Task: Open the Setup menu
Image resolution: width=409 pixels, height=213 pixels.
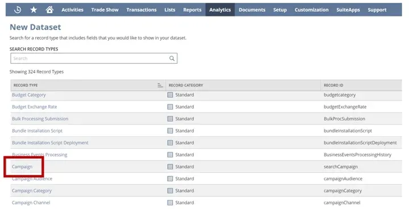Action: tap(280, 10)
